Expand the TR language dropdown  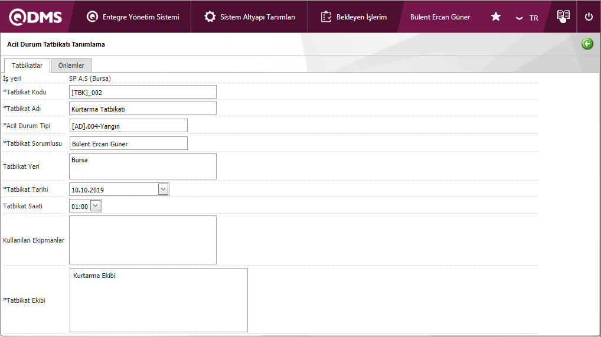tap(527, 18)
